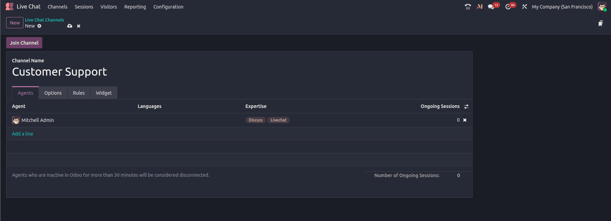Open optional columns adjuster in agents table
Screen dimensions: 611x221
[x=466, y=107]
